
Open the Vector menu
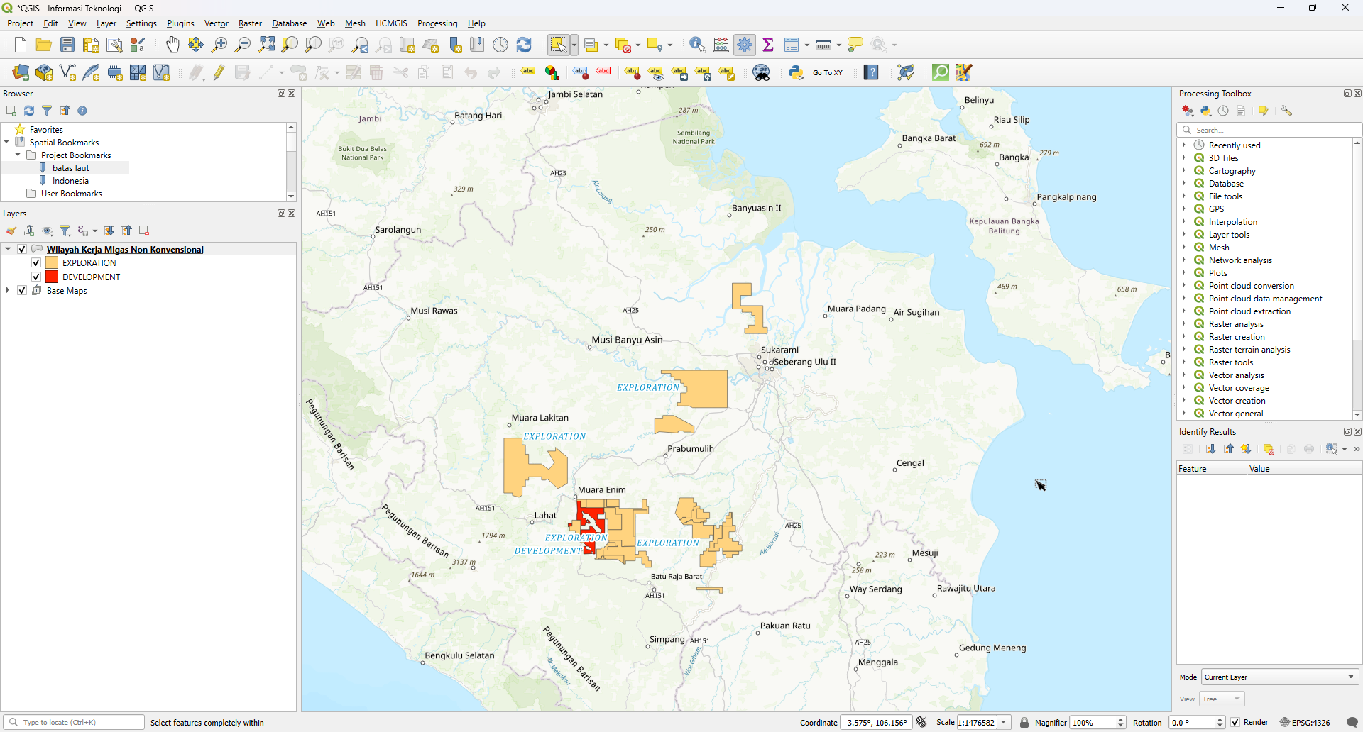coord(216,23)
